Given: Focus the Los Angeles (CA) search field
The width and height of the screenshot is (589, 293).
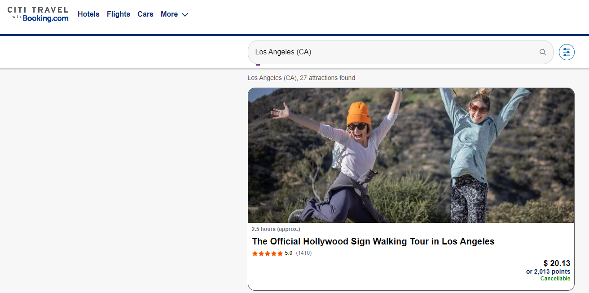Looking at the screenshot, I should [x=400, y=52].
